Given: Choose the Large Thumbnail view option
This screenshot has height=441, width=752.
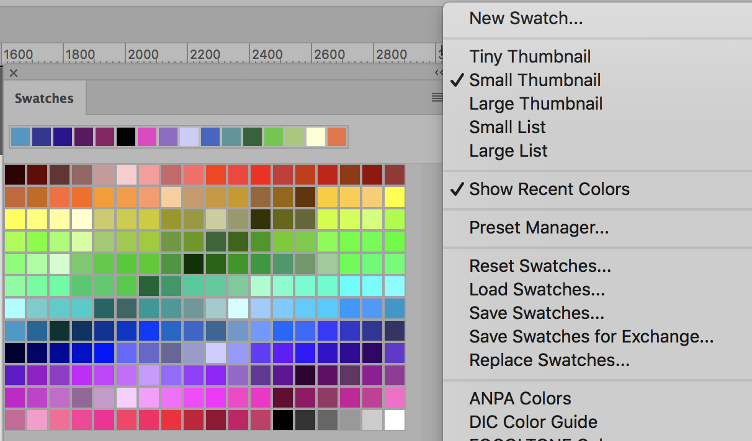Looking at the screenshot, I should pos(535,103).
